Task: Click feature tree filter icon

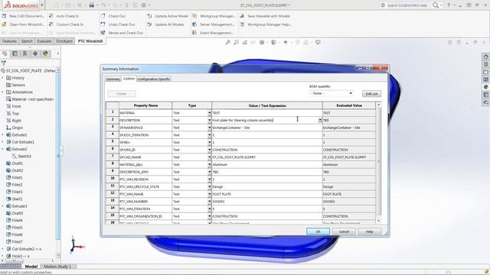Action: point(3,63)
